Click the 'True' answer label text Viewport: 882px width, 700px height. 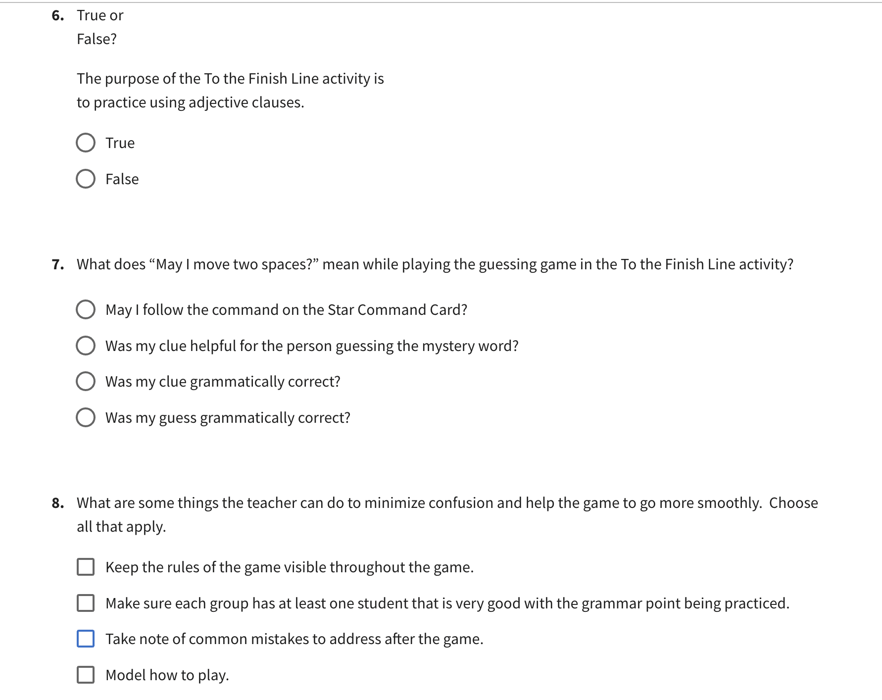(x=120, y=143)
